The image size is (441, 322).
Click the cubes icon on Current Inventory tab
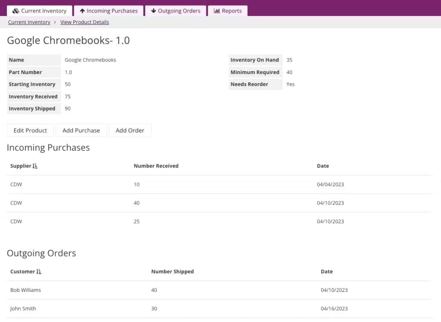16,11
